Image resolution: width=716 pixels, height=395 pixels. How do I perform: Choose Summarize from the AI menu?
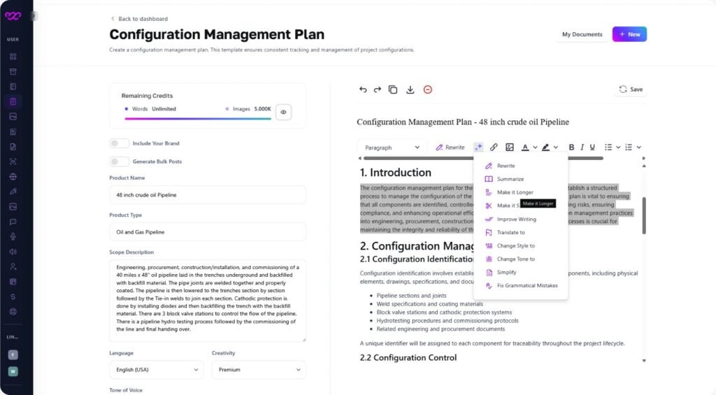(520, 179)
